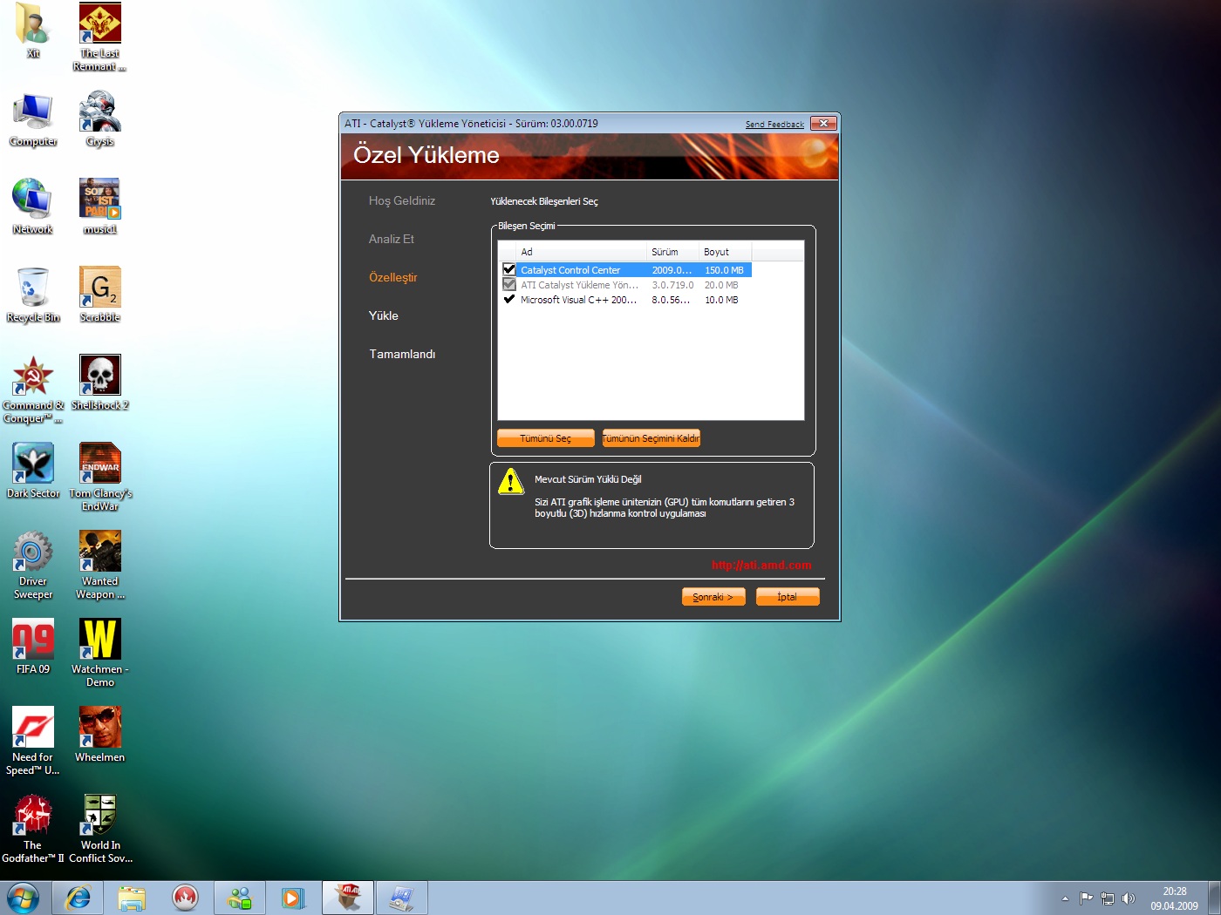Viewport: 1221px width, 915px height.
Task: Open the Xit folder desktop icon
Action: [33, 30]
